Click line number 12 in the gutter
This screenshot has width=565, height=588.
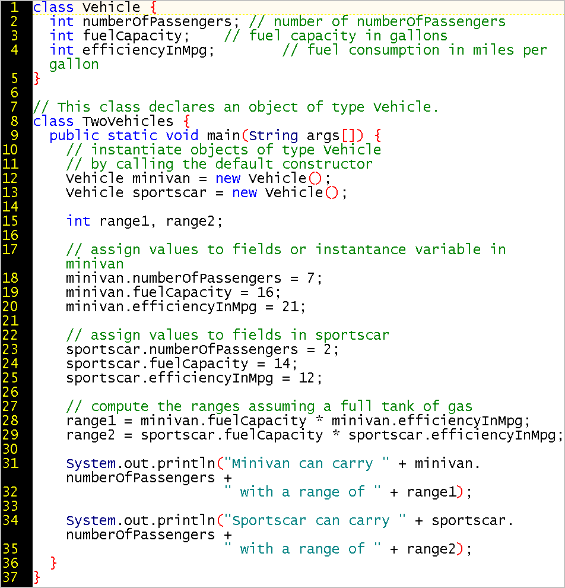(x=10, y=178)
